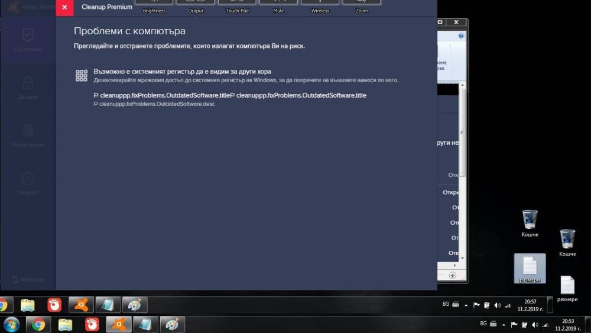Select the unhighlighted размери file on desktop
Image resolution: width=591 pixels, height=333 pixels.
(x=567, y=289)
